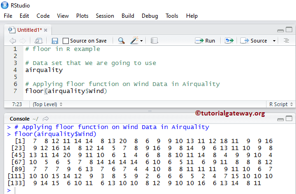Open the View menu
296x194 pixels.
(x=63, y=16)
